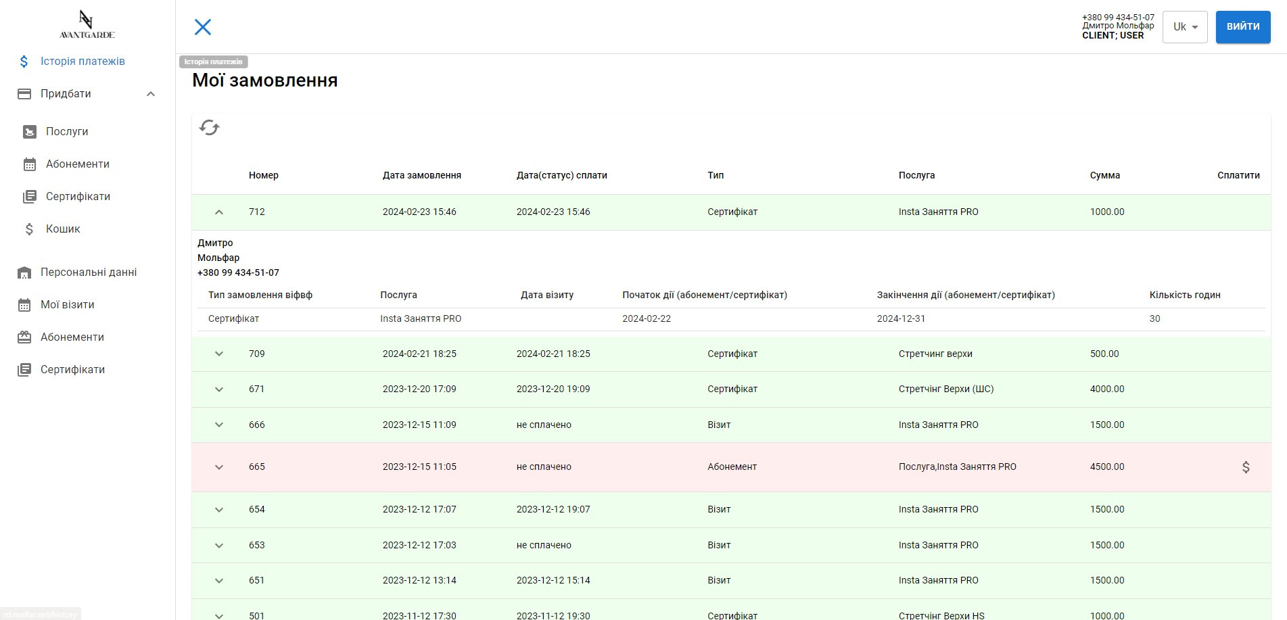Image resolution: width=1287 pixels, height=620 pixels.
Task: Close the sidebar with the X icon
Action: [x=203, y=27]
